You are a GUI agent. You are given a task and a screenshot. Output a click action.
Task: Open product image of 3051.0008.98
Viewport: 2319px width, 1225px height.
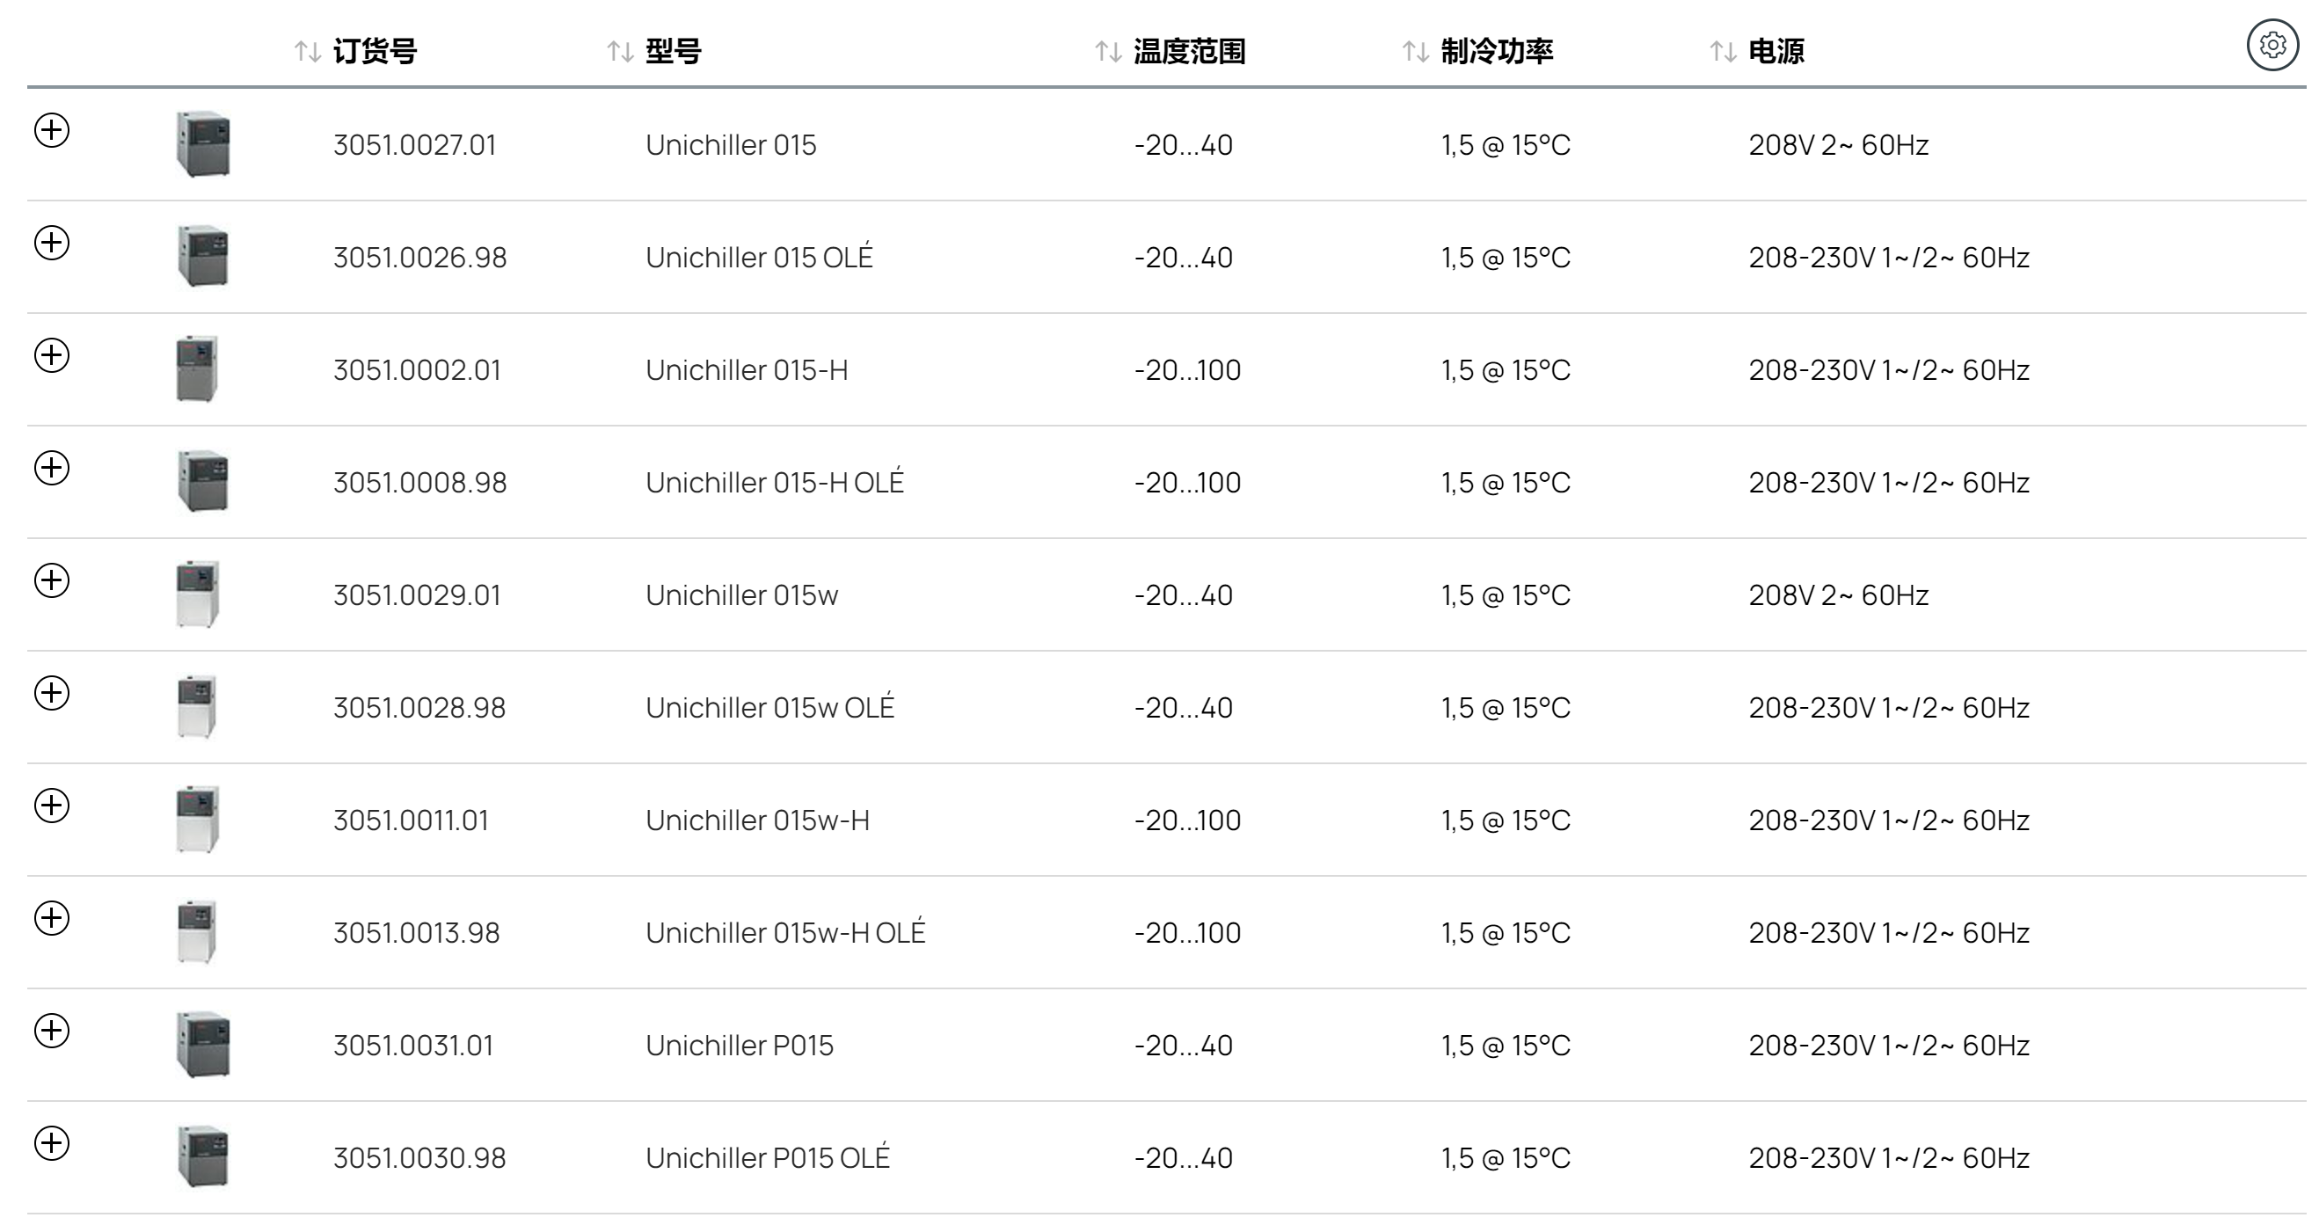pos(202,482)
